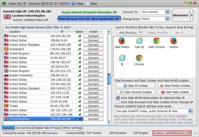The width and height of the screenshot is (199, 137).
Task: Sort servers by IP column header
Action: (62, 32)
